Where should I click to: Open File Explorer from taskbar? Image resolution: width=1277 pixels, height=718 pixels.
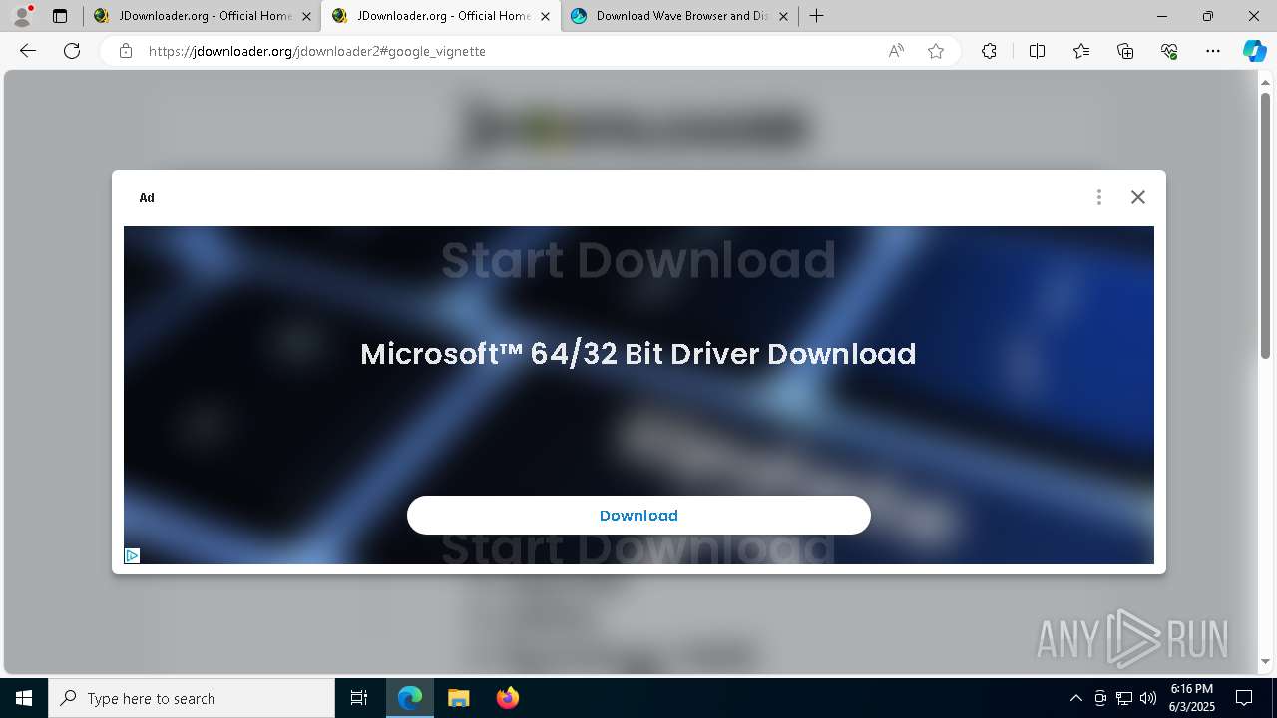(x=458, y=698)
